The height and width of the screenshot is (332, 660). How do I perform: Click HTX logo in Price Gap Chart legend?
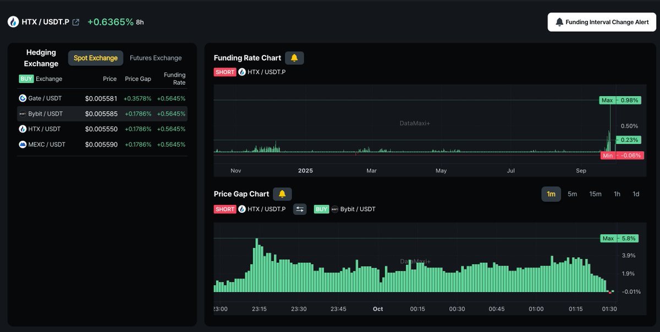point(242,209)
